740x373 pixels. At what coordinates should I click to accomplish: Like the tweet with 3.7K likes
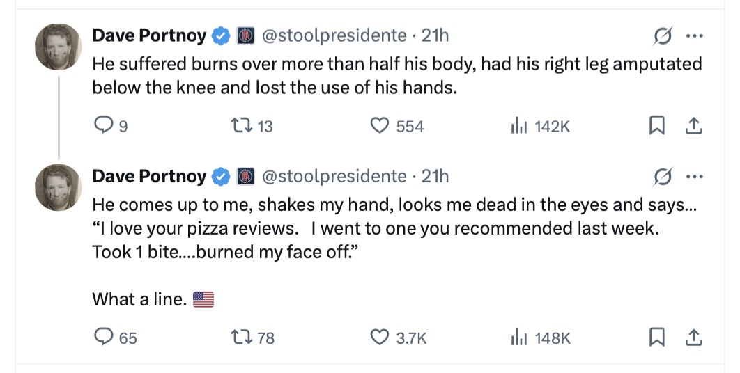tap(379, 338)
